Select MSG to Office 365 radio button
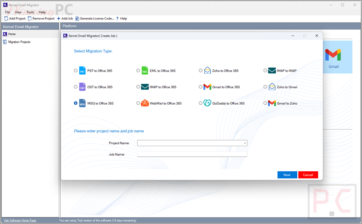The height and width of the screenshot is (224, 362). pos(76,103)
